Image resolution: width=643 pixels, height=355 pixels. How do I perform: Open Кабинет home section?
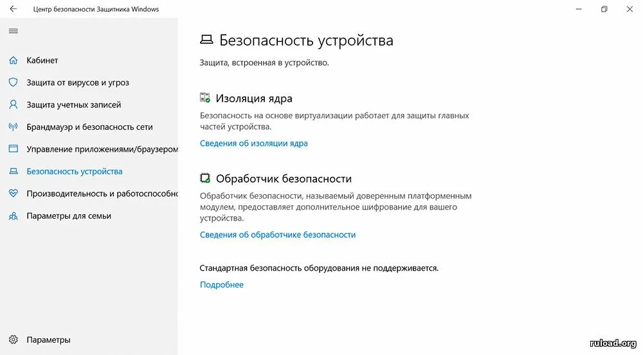click(42, 60)
